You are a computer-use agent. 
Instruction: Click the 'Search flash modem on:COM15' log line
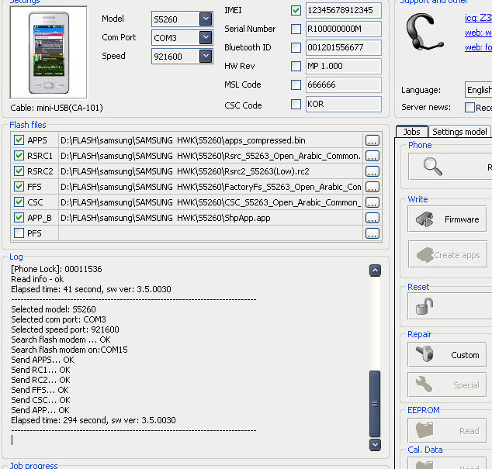[69, 350]
